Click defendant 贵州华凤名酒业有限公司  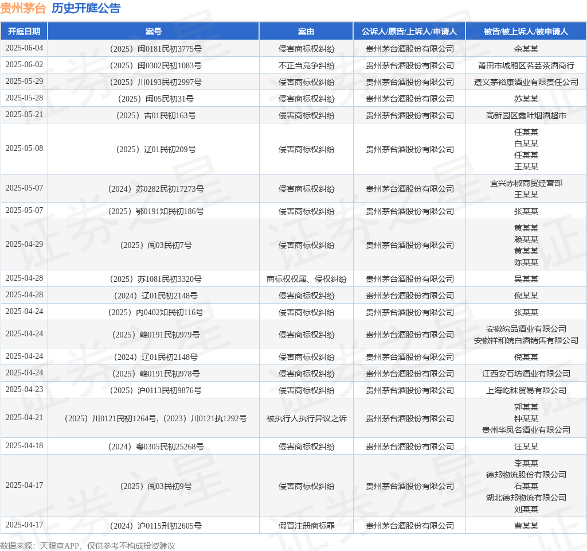pos(526,430)
